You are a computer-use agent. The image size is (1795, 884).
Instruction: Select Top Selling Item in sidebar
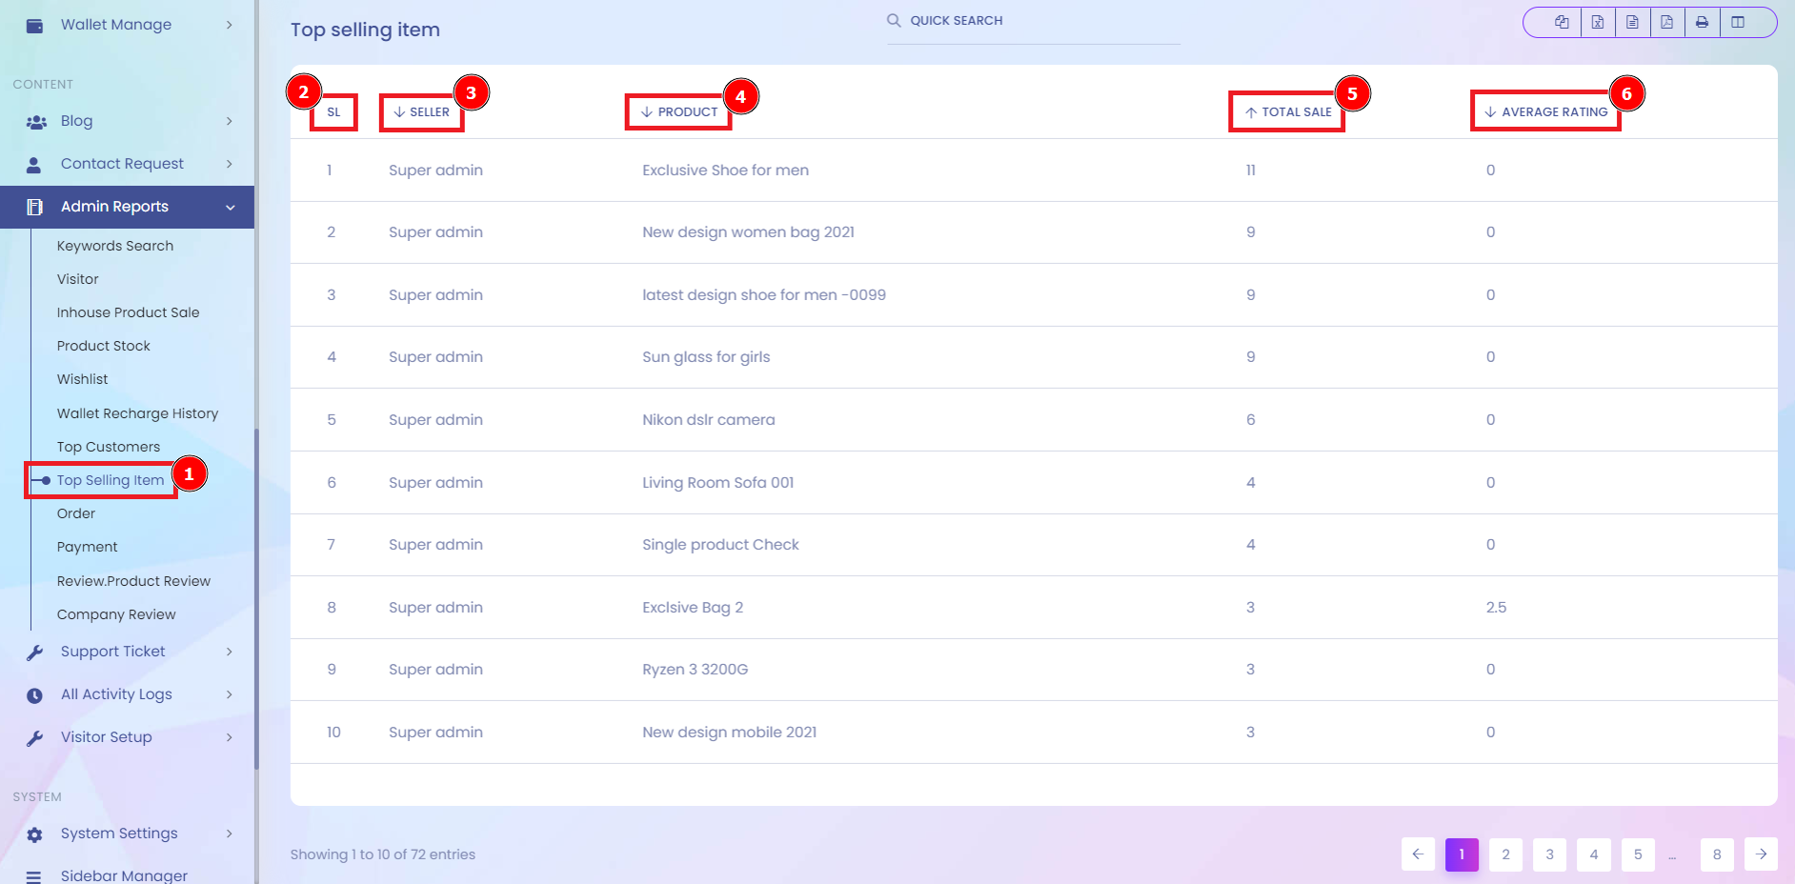pos(111,480)
